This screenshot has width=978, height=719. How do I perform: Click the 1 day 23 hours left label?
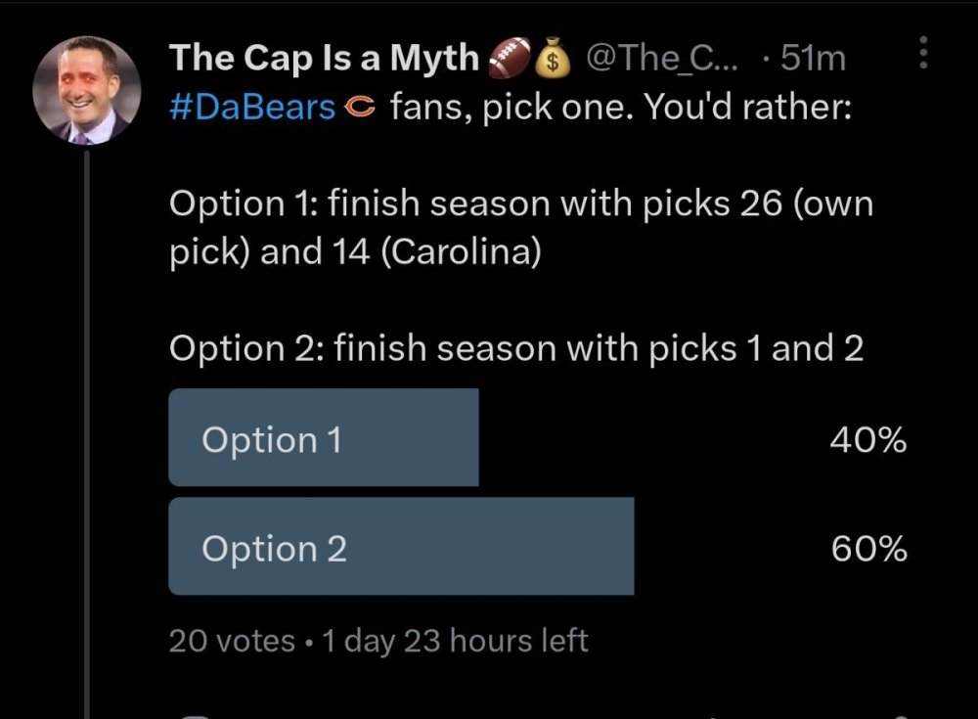coord(455,641)
